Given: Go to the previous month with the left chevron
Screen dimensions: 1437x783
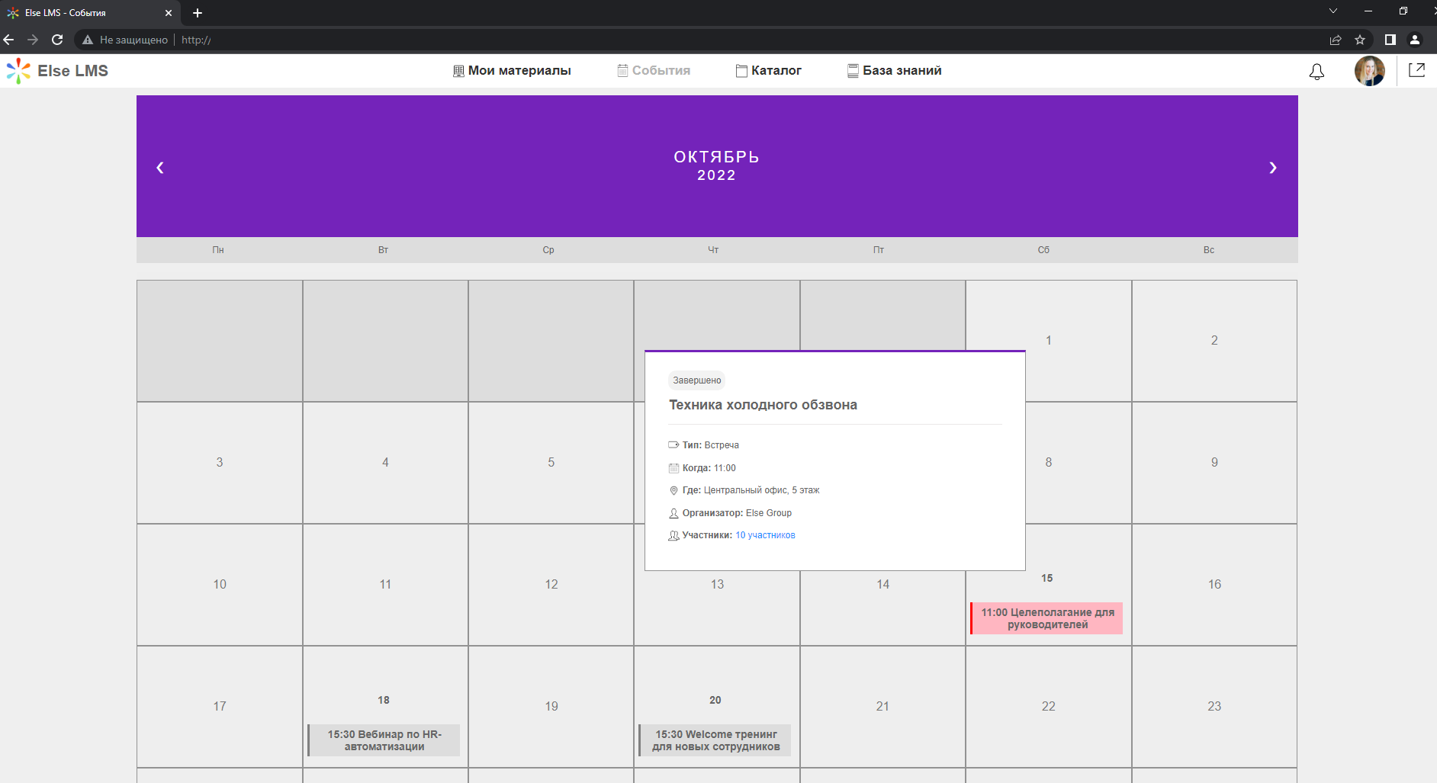Looking at the screenshot, I should coord(160,168).
